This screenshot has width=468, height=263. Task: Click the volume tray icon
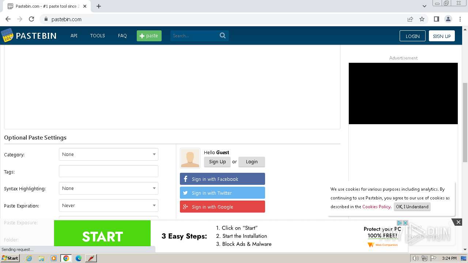click(416, 258)
